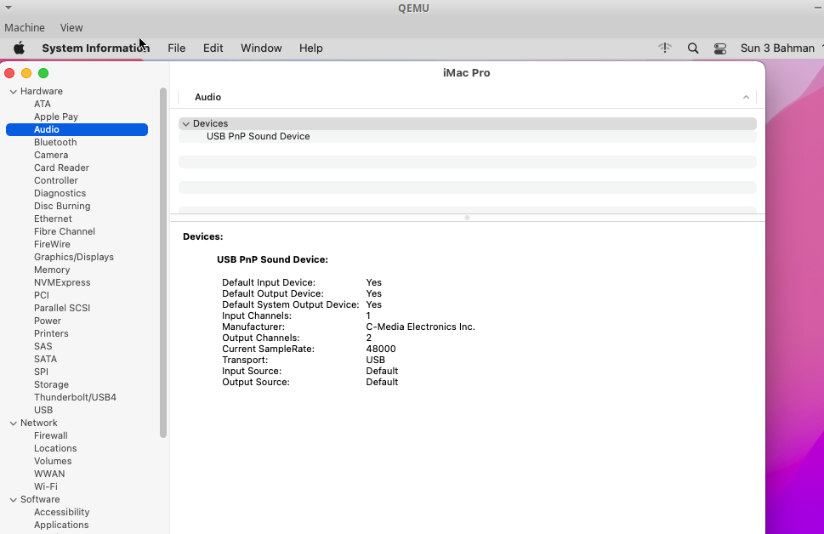Click the date and time in menu bar
Image resolution: width=824 pixels, height=534 pixels.
tap(777, 48)
